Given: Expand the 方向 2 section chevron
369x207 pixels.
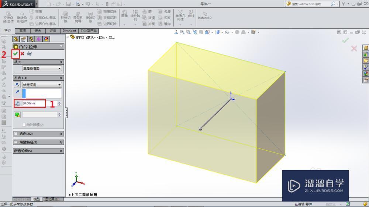Looking at the screenshot, I should (61, 133).
